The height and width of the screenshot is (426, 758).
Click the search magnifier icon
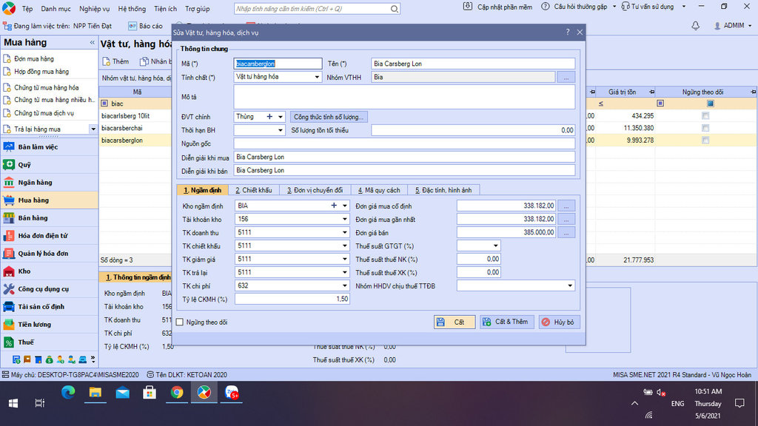coord(394,9)
